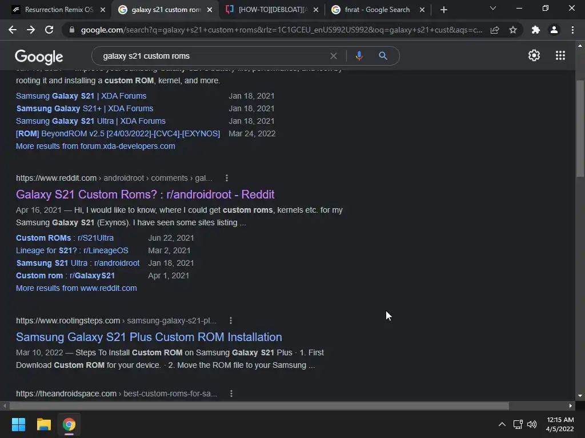Reload the current page
585x438 pixels.
click(49, 30)
